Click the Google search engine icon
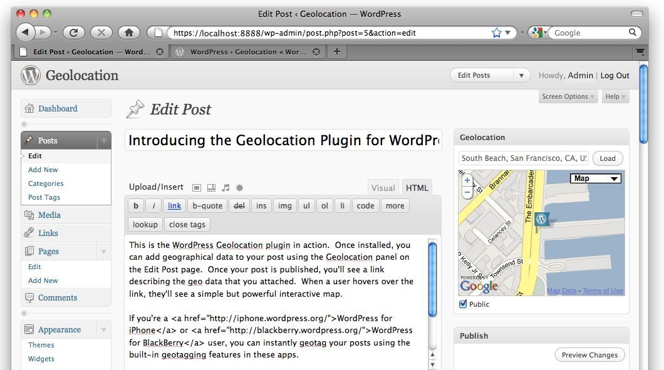664x370 pixels. (x=537, y=33)
